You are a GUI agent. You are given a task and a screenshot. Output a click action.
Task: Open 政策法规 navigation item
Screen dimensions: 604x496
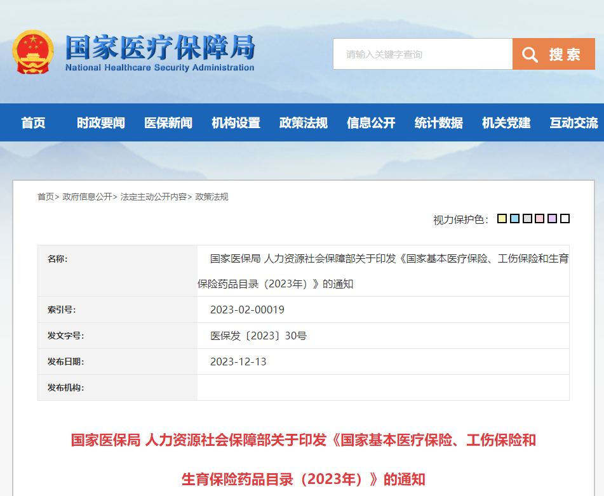[x=304, y=123]
